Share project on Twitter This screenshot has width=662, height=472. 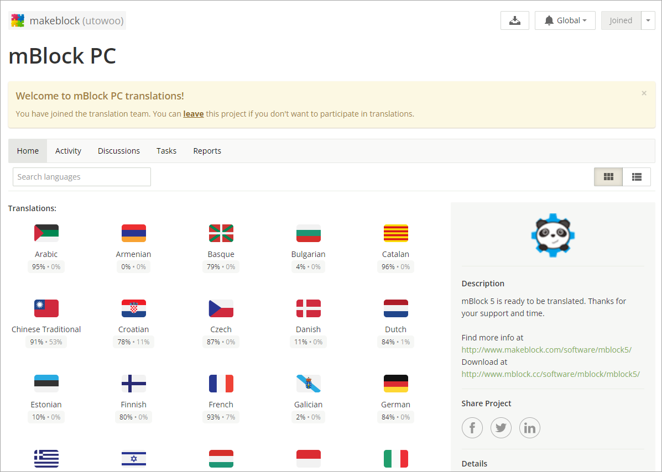click(x=501, y=428)
